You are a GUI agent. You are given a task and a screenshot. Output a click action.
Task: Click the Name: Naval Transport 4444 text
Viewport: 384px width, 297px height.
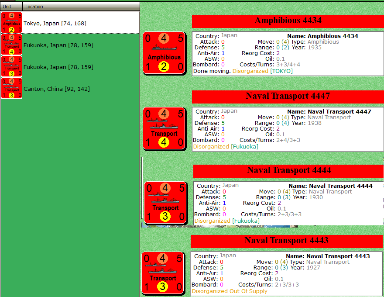[330, 186]
